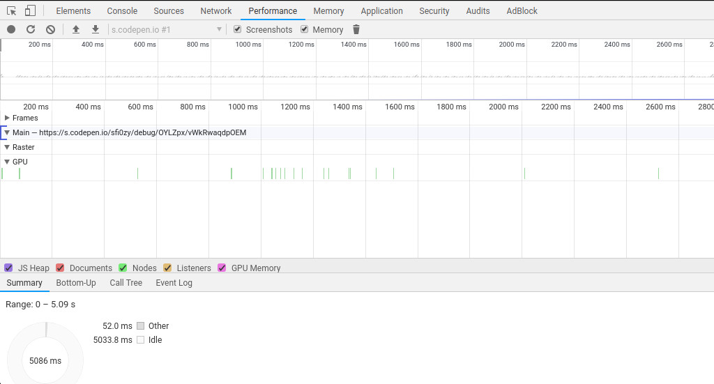Click the reload and profile page icon
The width and height of the screenshot is (714, 384).
point(31,29)
